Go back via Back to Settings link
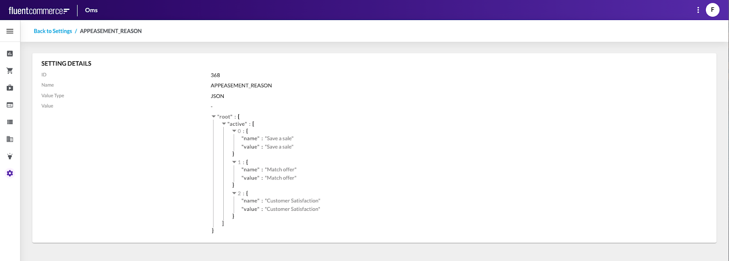Screen dimensions: 729x261 point(53,31)
